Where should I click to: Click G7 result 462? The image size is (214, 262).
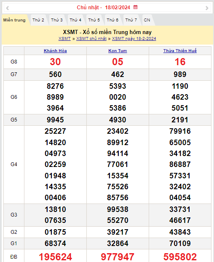(118, 74)
